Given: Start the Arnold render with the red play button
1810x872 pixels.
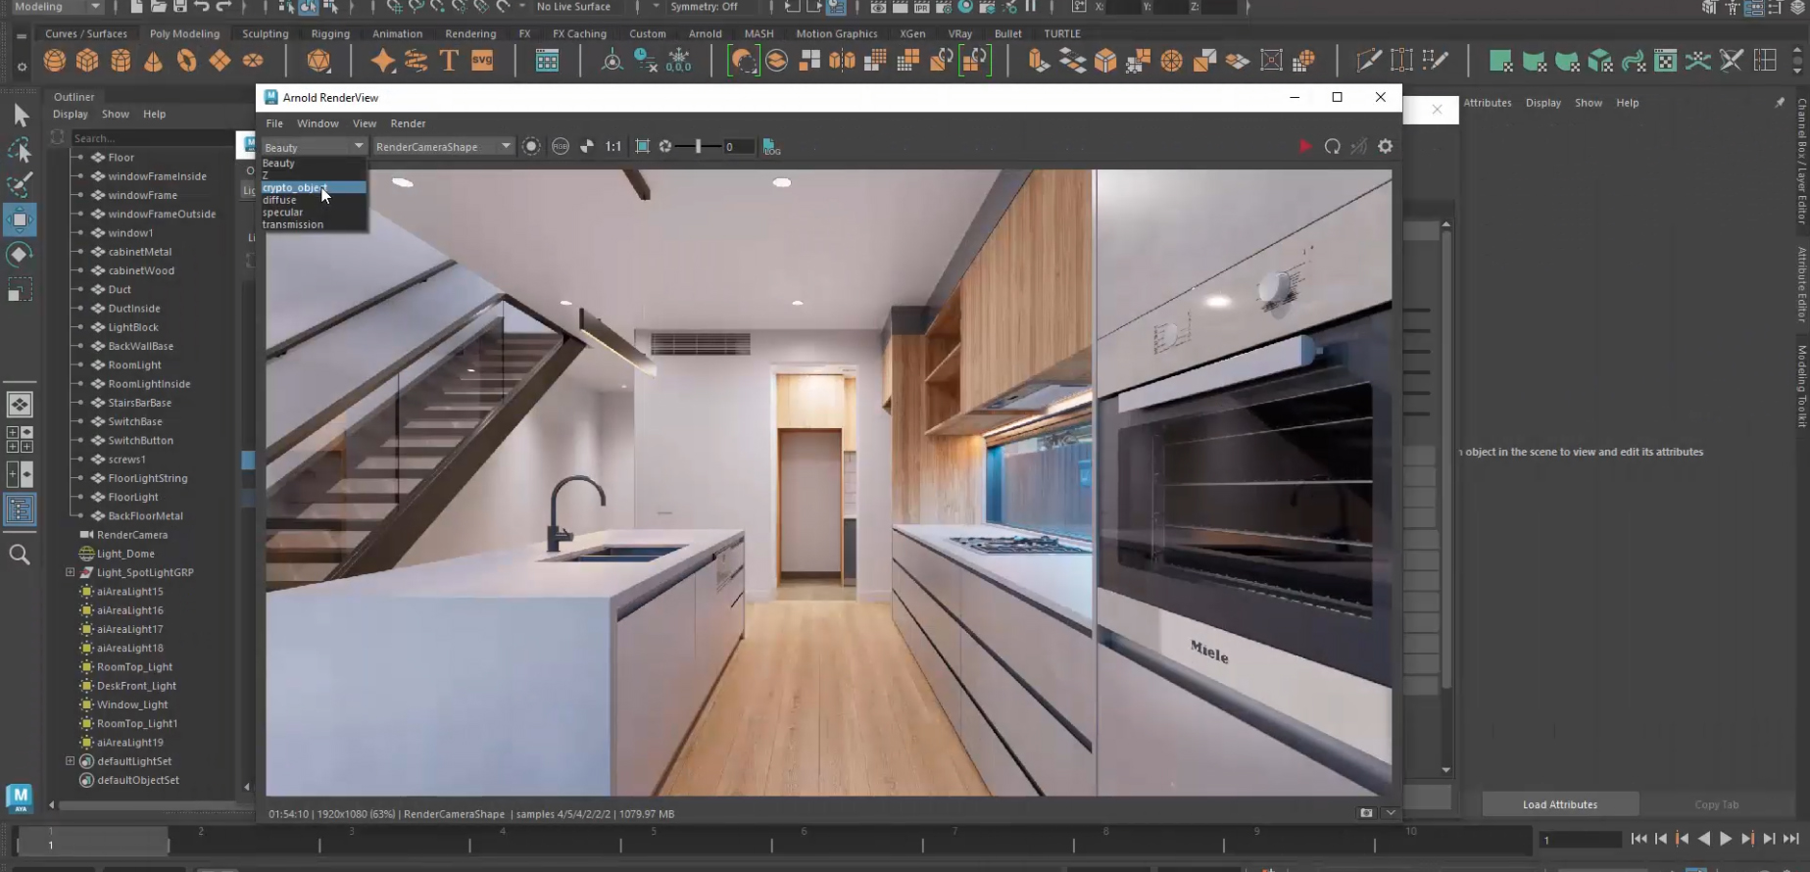Looking at the screenshot, I should [1304, 146].
